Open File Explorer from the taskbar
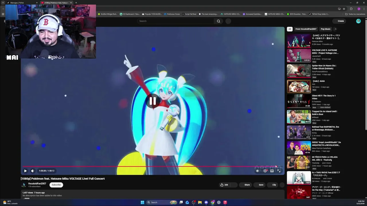This screenshot has width=367, height=206. (200, 202)
